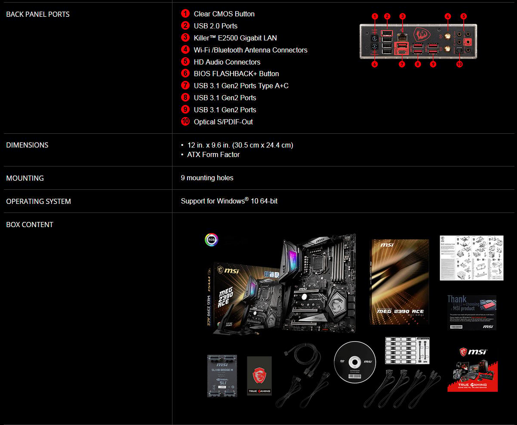Click the MSI dragon logo on the I/O shield
The image size is (517, 425).
point(423,35)
